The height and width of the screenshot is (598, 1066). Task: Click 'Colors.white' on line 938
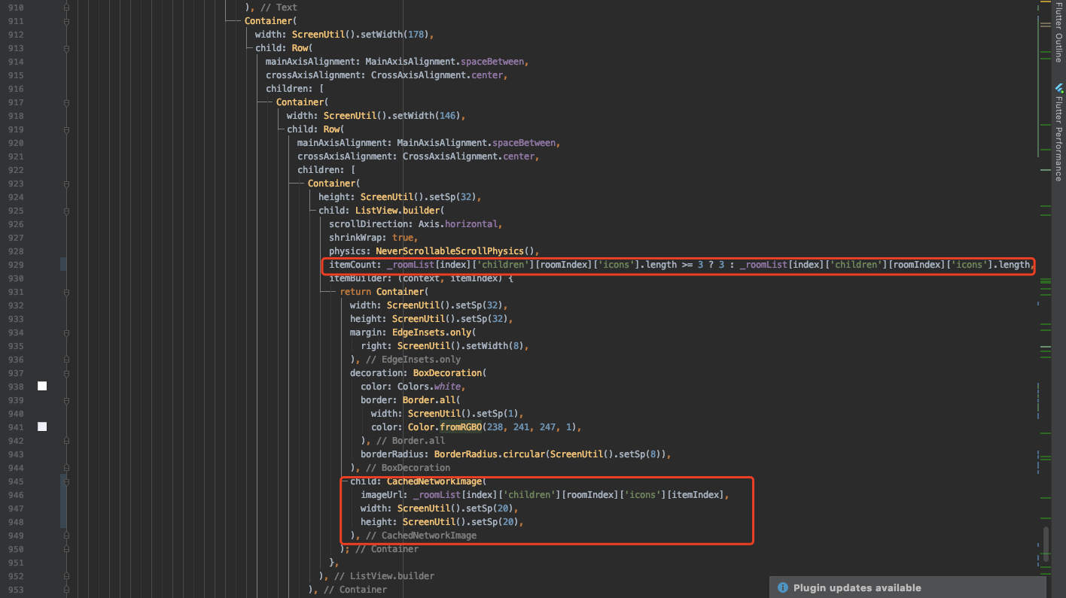[x=429, y=387]
